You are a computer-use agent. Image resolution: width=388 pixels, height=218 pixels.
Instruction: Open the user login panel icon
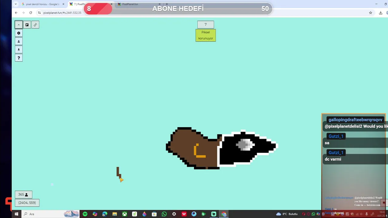point(18,41)
